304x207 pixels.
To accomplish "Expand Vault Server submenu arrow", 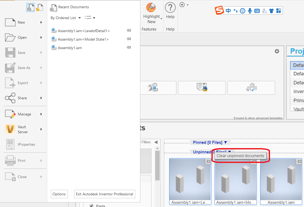I will click(41, 129).
